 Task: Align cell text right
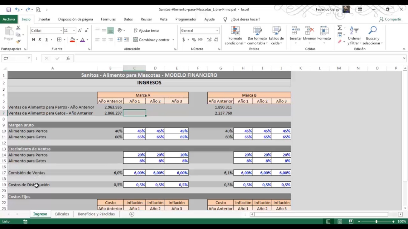pos(111,40)
